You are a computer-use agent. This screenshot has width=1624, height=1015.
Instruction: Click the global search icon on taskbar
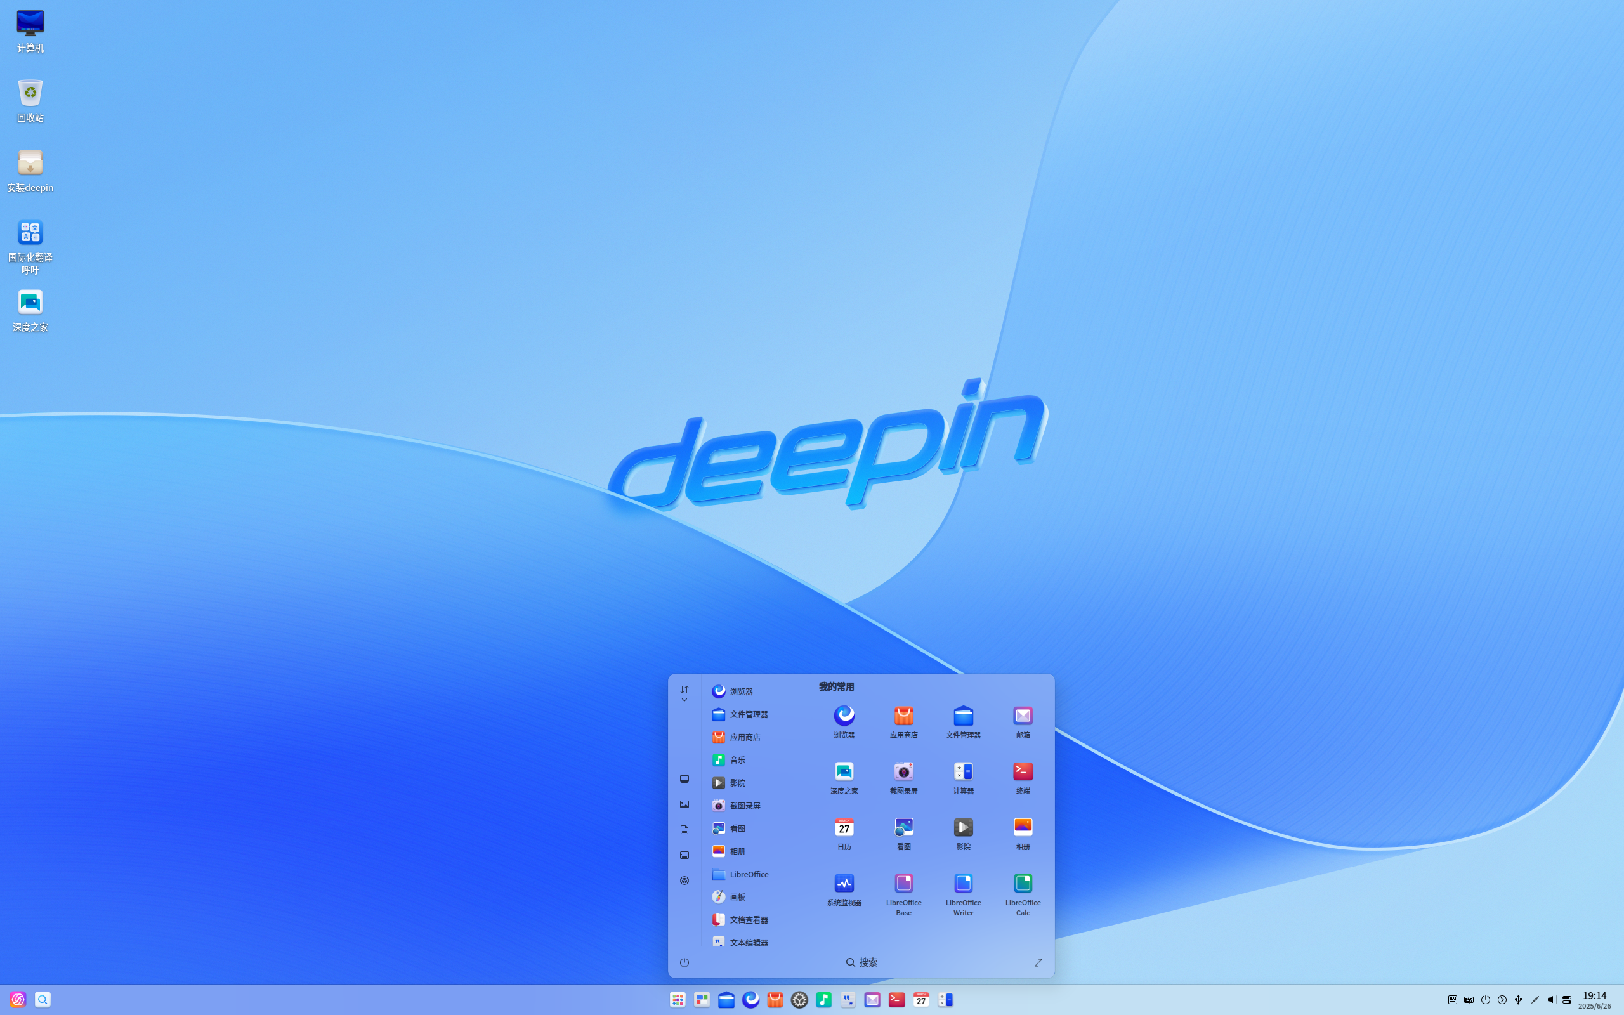(43, 1000)
